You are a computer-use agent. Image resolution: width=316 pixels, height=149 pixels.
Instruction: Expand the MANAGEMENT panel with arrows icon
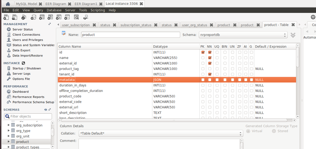coord(50,24)
